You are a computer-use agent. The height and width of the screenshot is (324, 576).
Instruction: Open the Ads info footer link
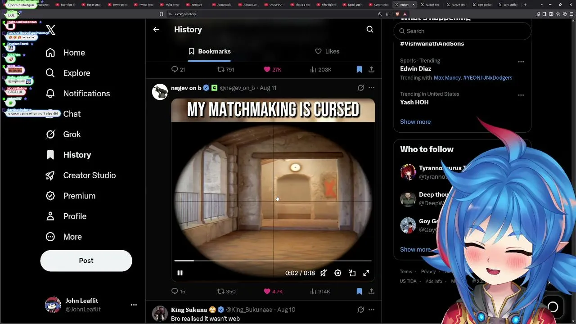(434, 281)
